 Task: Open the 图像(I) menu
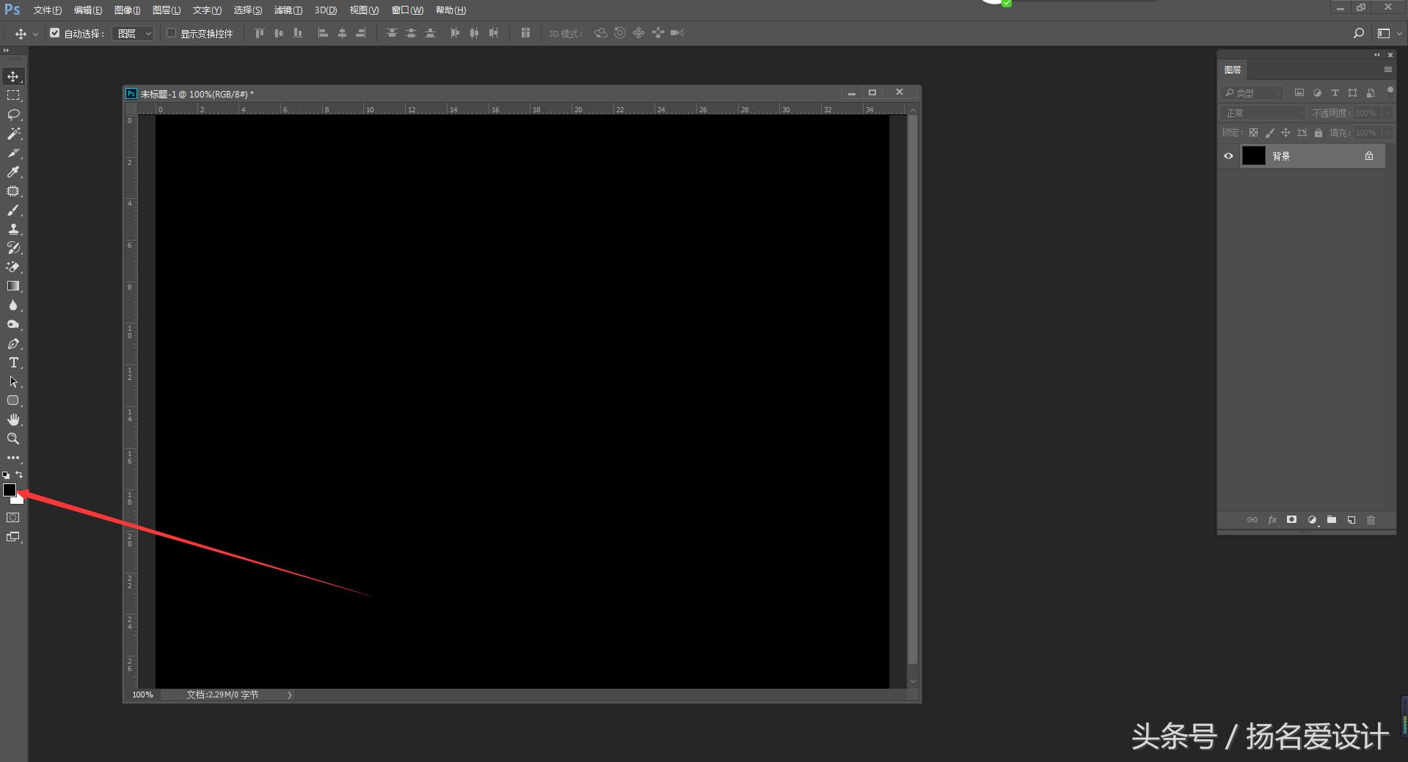pos(128,10)
